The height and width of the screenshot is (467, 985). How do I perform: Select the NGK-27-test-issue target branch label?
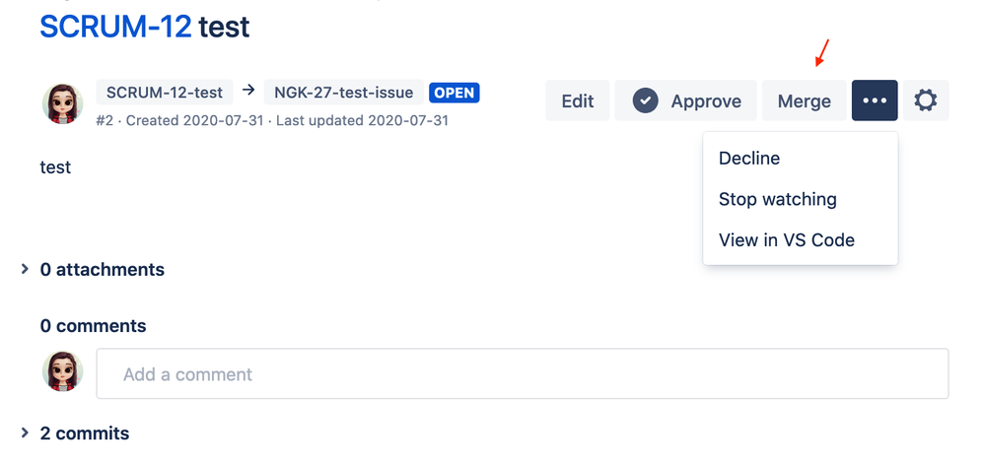(344, 93)
